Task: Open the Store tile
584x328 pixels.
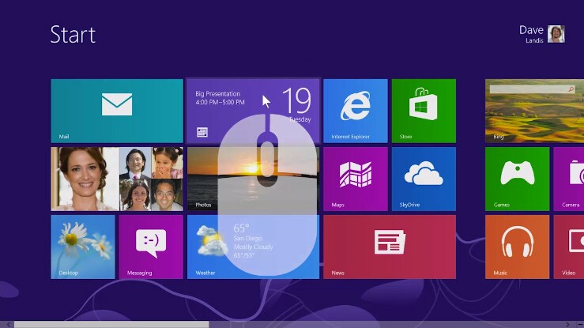Action: (424, 111)
